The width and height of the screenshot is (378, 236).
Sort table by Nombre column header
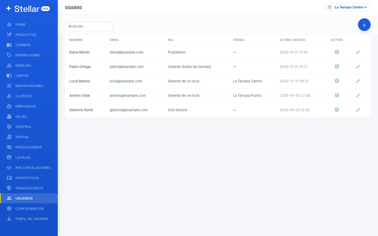[x=76, y=40]
